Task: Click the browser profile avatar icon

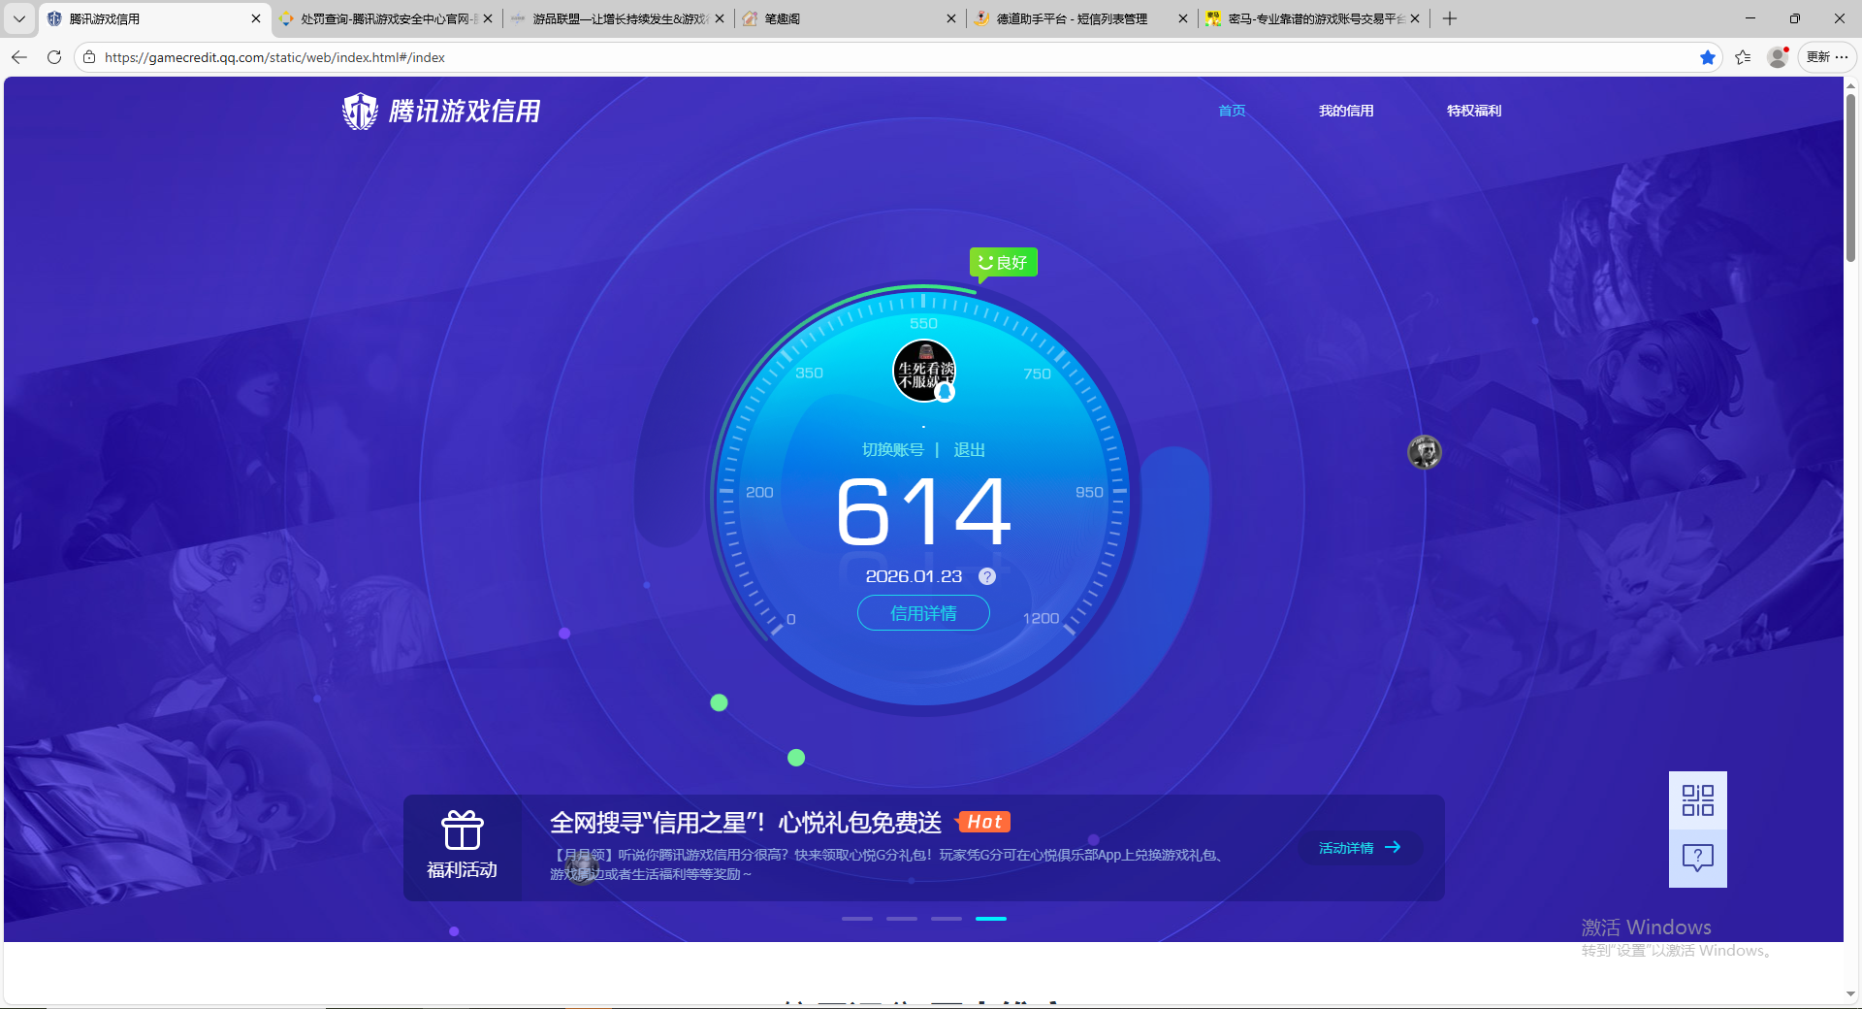Action: coord(1778,57)
